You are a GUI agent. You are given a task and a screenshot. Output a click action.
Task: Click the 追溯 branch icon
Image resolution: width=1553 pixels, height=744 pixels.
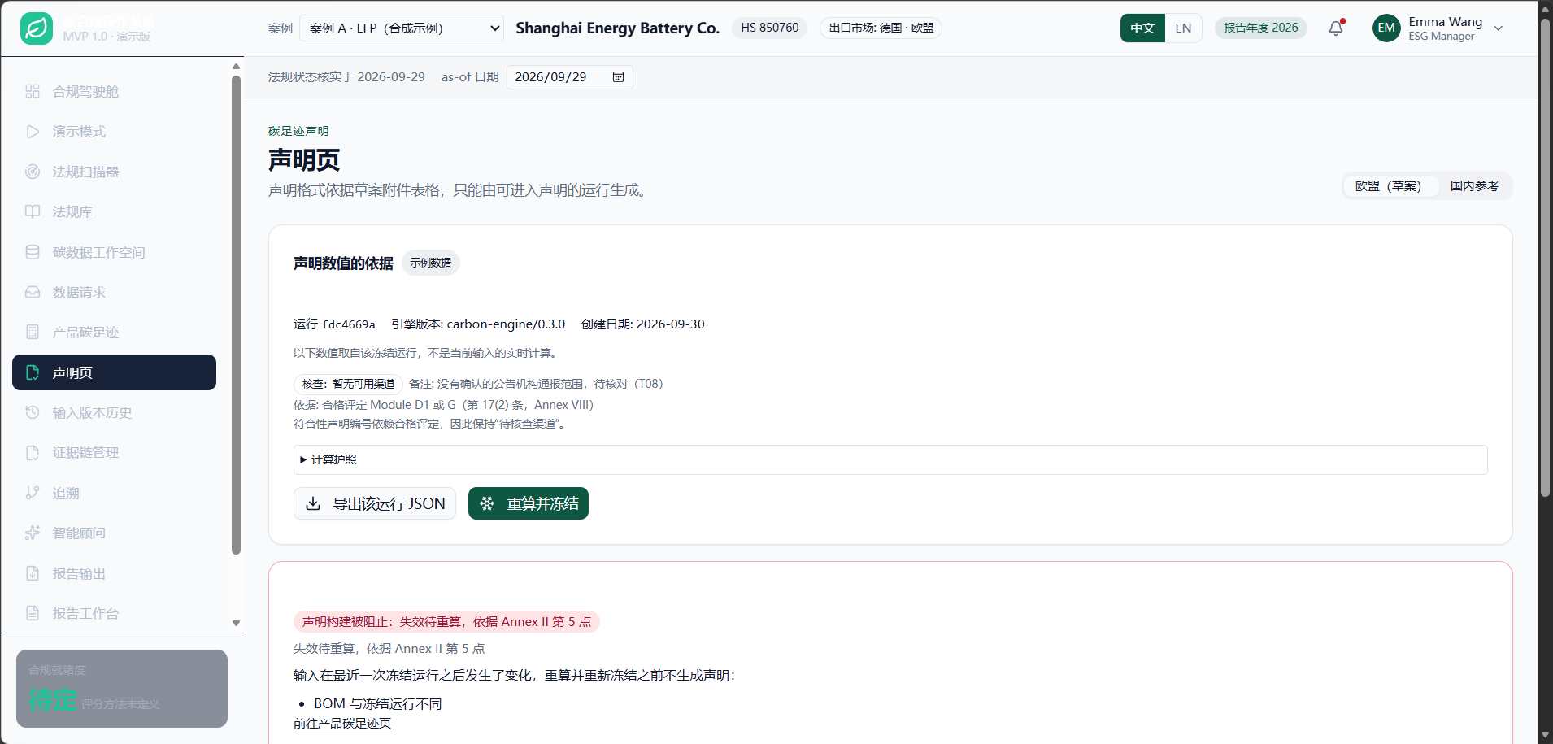click(x=33, y=493)
